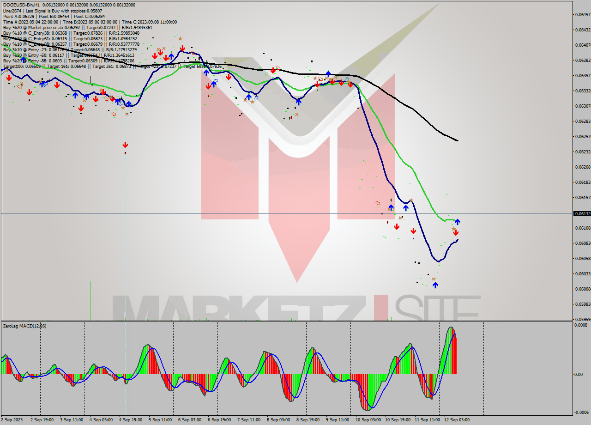Click the '7 Sep 11:00' time label
Screen dimensions: 591x425
[249, 419]
